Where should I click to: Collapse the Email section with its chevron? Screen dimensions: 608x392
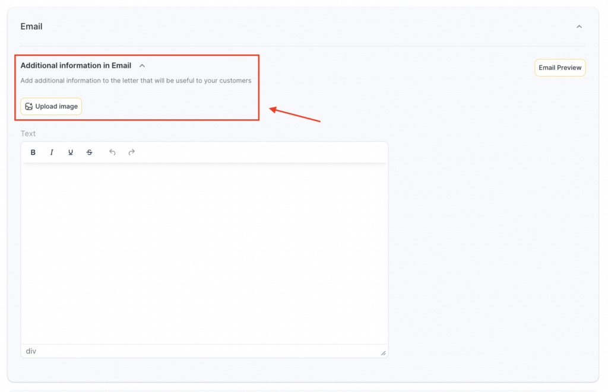pyautogui.click(x=579, y=27)
